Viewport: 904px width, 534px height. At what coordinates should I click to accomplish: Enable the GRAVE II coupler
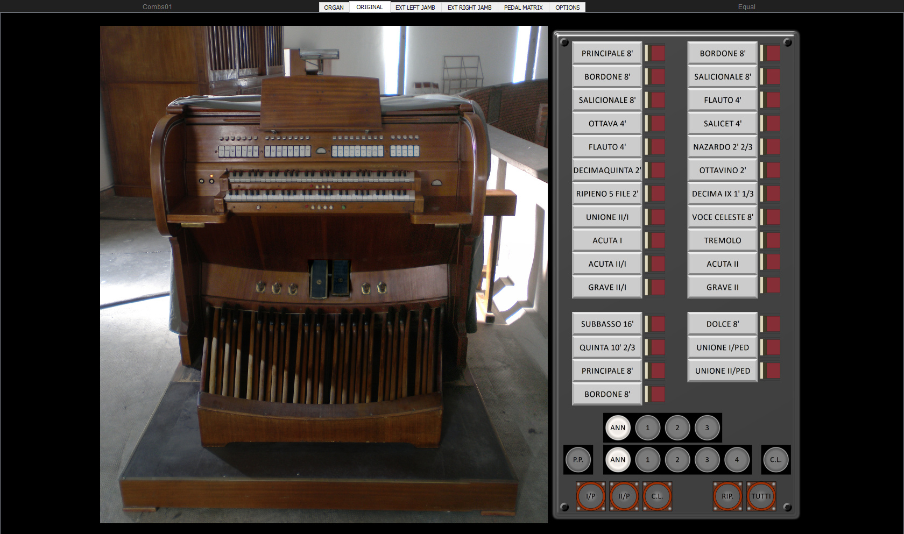click(722, 287)
